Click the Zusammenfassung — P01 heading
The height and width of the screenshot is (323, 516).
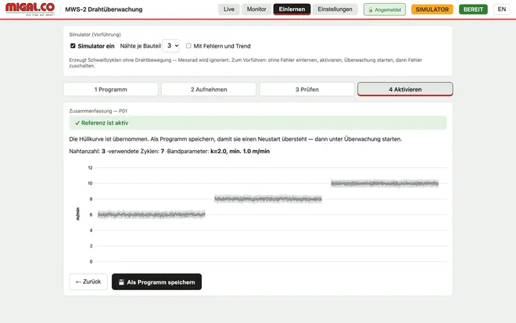click(x=98, y=111)
